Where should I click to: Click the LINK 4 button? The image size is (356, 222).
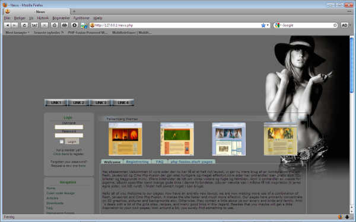[123, 102]
